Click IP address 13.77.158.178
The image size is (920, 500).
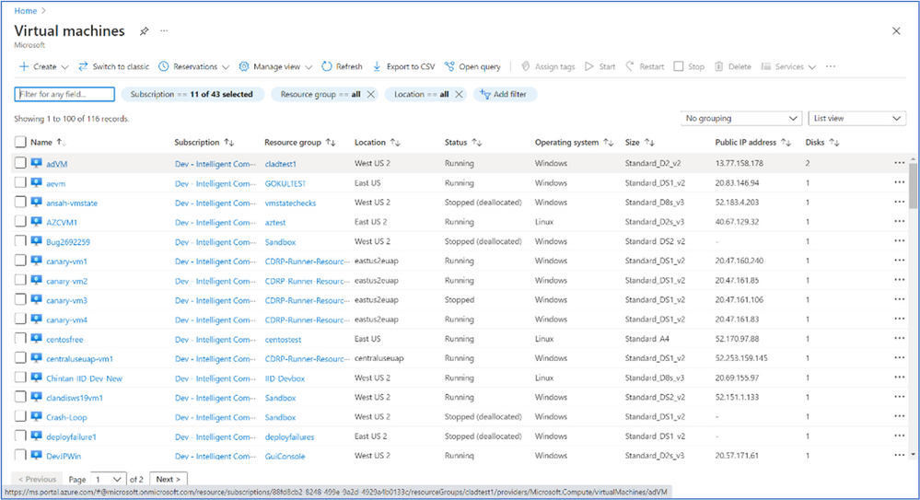(x=739, y=163)
